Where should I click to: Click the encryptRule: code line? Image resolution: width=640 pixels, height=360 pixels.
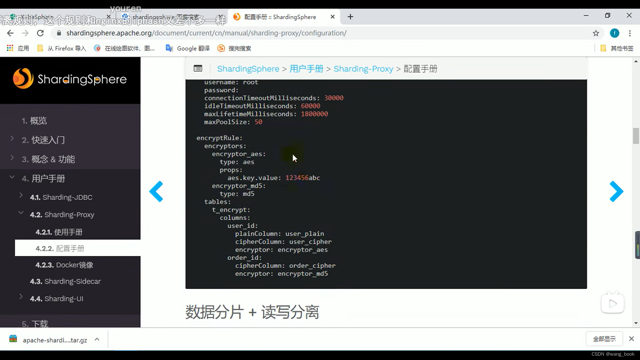pos(219,138)
